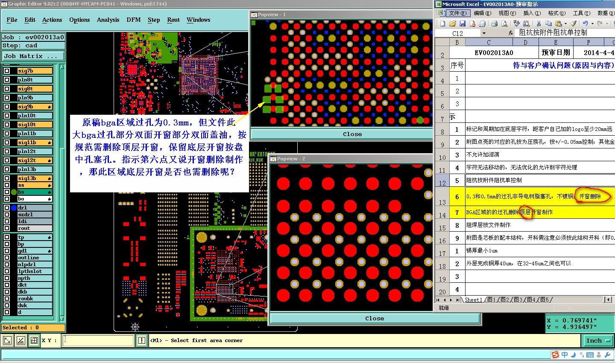Toggle the checkbox for layer rout
The height and width of the screenshot is (363, 615).
pyautogui.click(x=7, y=228)
